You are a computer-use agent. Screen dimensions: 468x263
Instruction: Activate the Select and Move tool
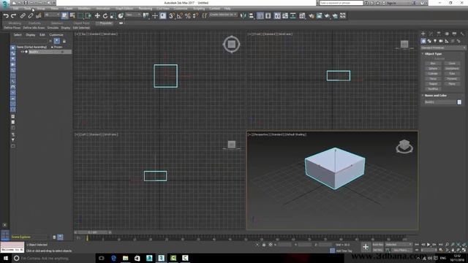pyautogui.click(x=97, y=16)
